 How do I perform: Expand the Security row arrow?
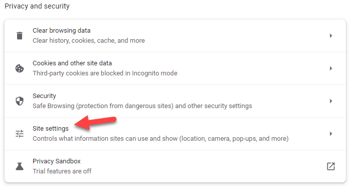(x=331, y=101)
